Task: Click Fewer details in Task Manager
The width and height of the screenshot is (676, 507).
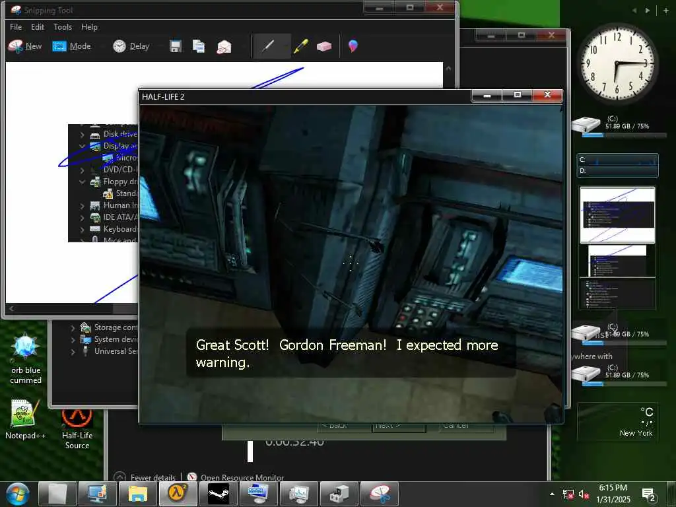Action: (x=153, y=477)
